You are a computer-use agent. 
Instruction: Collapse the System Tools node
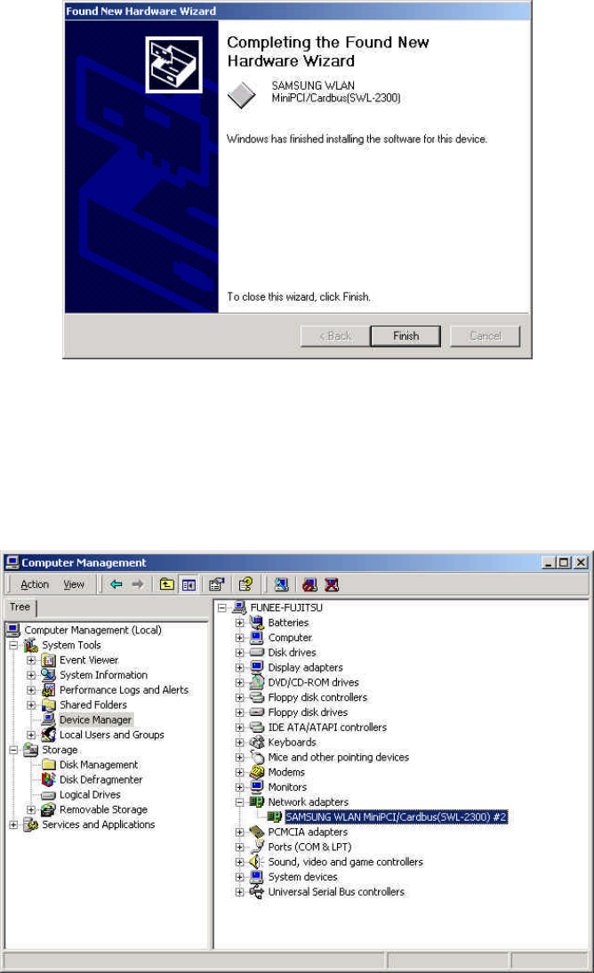point(13,646)
